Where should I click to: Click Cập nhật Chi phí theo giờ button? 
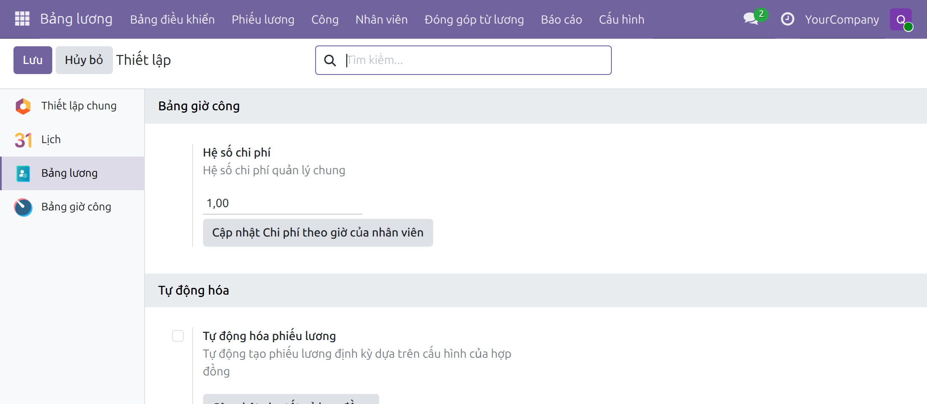pos(318,233)
